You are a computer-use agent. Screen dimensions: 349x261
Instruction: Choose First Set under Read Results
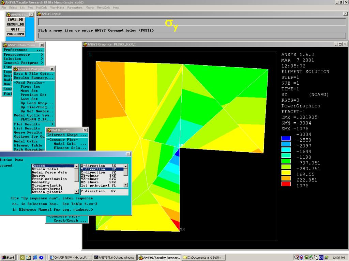tap(30, 87)
